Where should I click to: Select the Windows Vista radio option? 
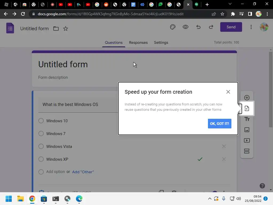pos(41,147)
